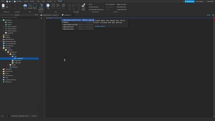Switch to the MODEL ribbon tab
This screenshot has width=215, height=121.
click(32, 1)
